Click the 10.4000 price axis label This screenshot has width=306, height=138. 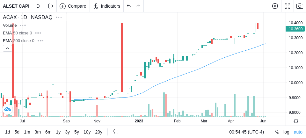pyautogui.click(x=296, y=23)
